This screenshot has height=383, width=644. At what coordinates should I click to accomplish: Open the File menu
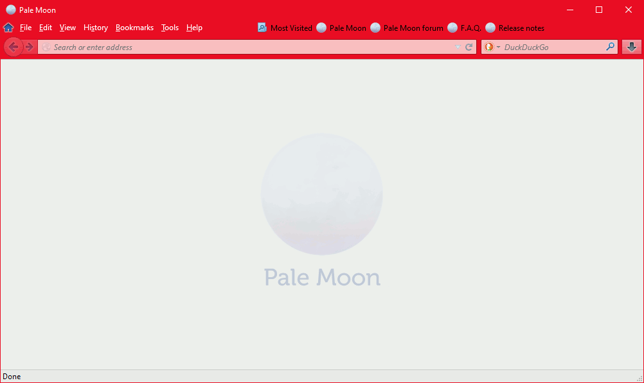26,28
